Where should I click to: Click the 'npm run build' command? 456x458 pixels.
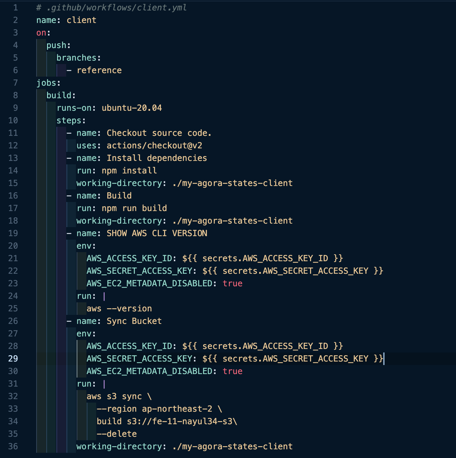click(134, 208)
